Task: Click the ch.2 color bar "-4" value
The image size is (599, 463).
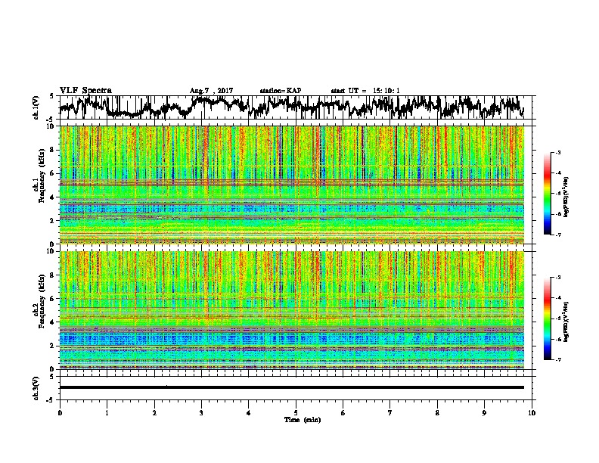Action: tap(557, 298)
